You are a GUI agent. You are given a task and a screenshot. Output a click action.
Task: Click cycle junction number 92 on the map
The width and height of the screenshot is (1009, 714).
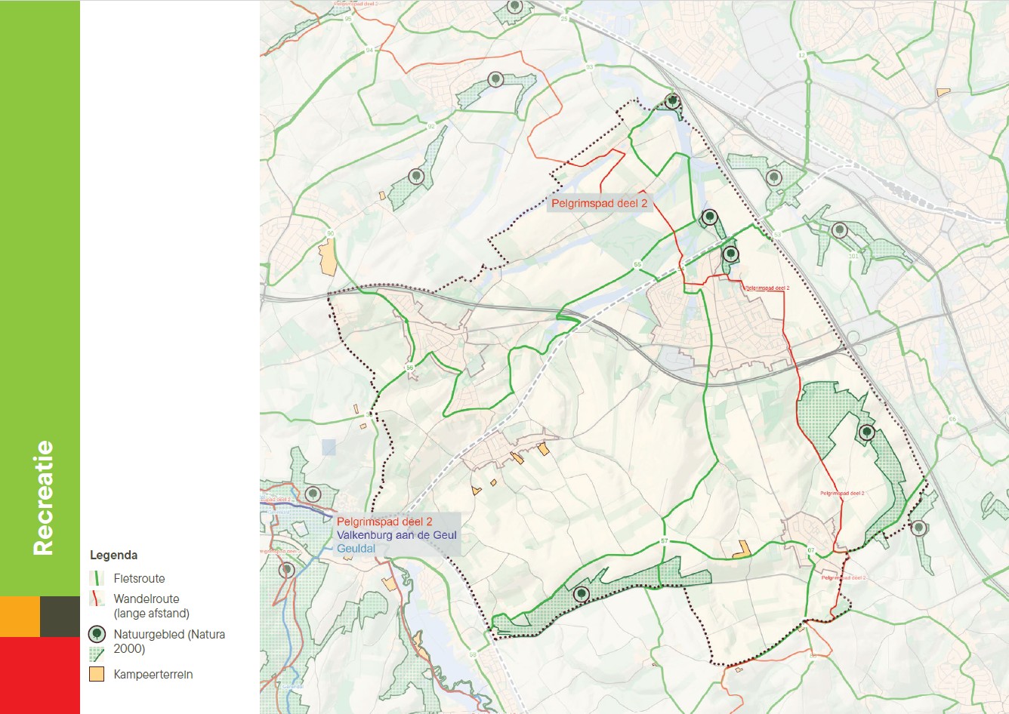[x=431, y=126]
